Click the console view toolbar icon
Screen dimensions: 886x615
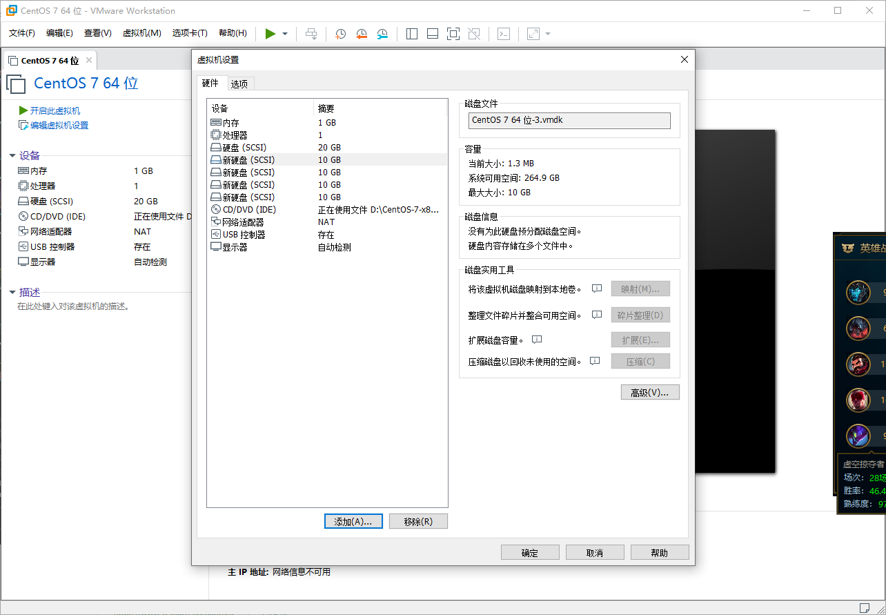pyautogui.click(x=504, y=33)
